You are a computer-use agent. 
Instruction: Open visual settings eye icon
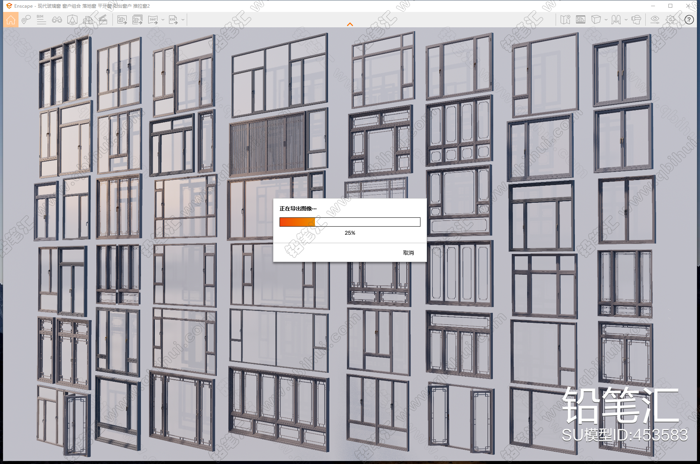[655, 20]
